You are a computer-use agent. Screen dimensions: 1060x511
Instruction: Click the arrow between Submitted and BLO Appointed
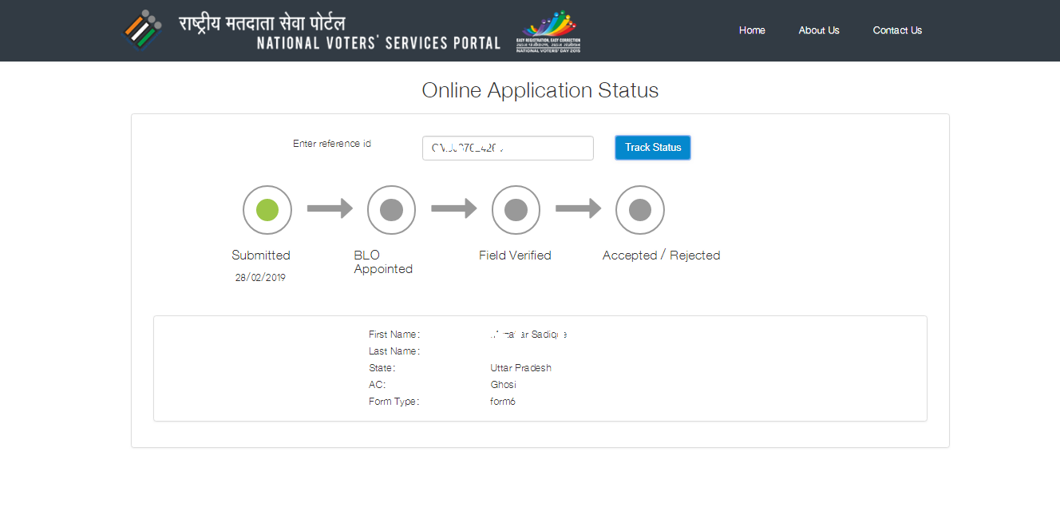tap(330, 209)
